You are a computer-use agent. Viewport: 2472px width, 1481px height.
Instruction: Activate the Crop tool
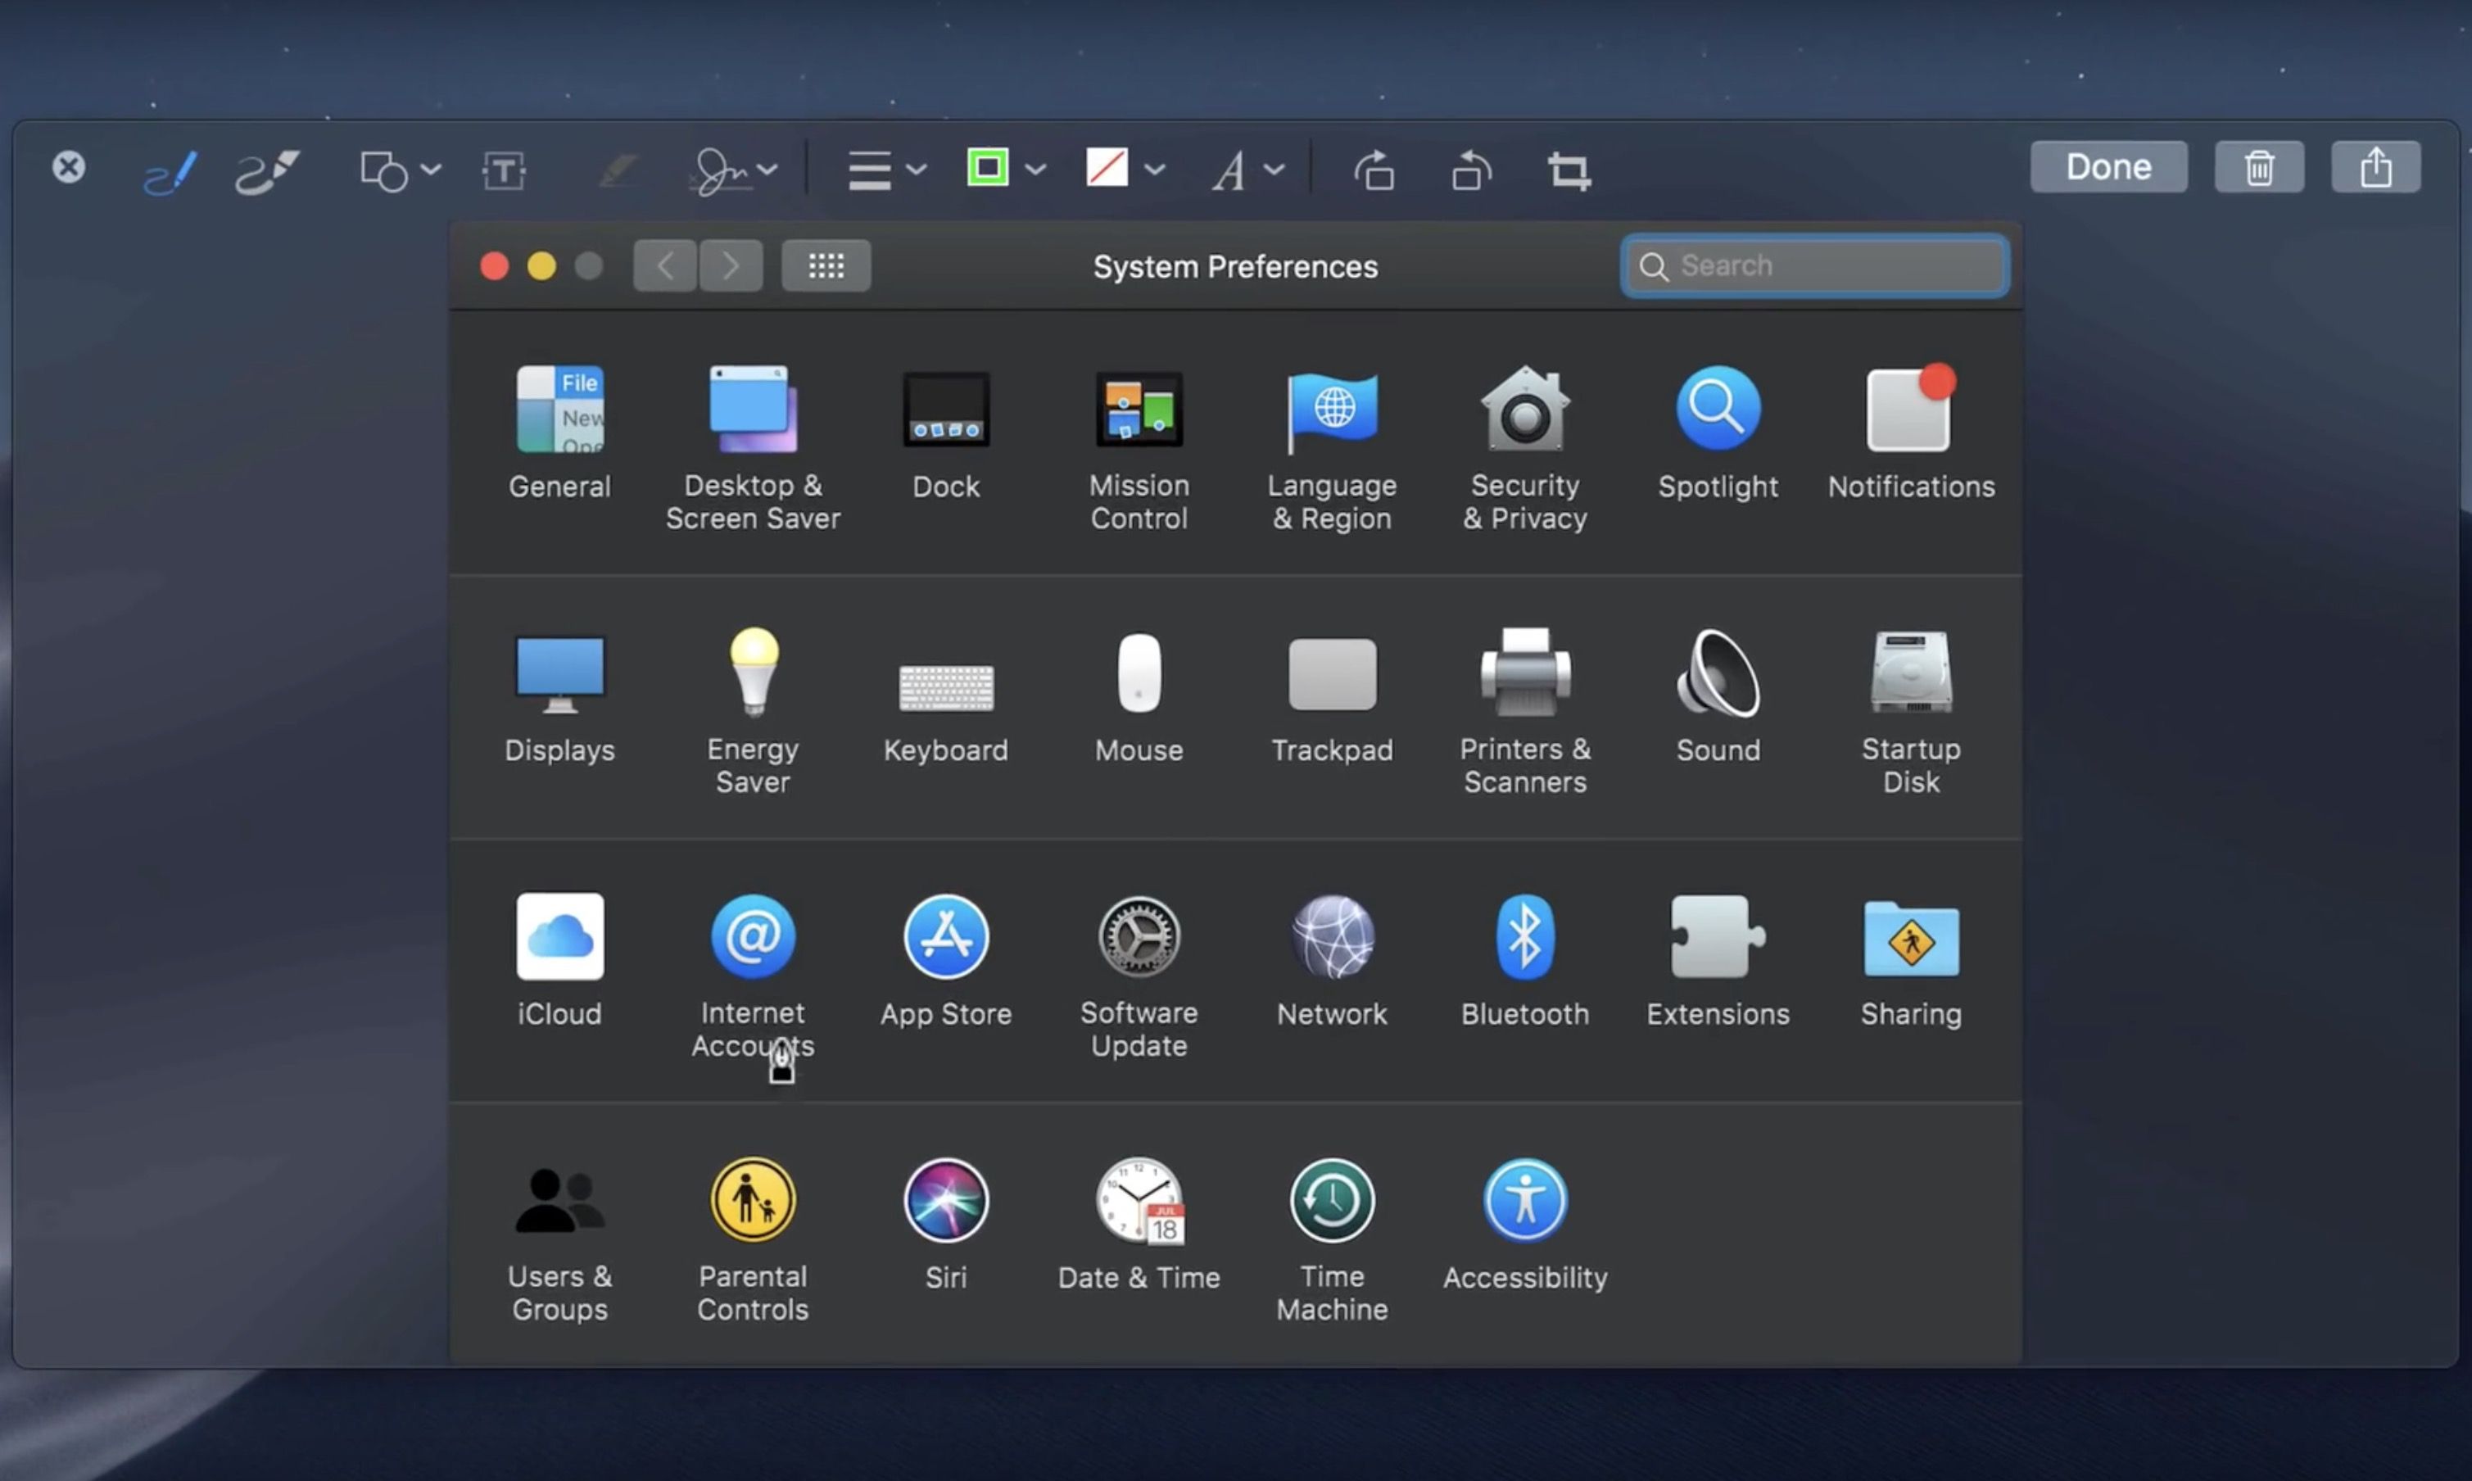1569,170
